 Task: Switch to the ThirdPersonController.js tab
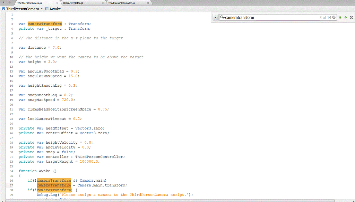coord(121,2)
